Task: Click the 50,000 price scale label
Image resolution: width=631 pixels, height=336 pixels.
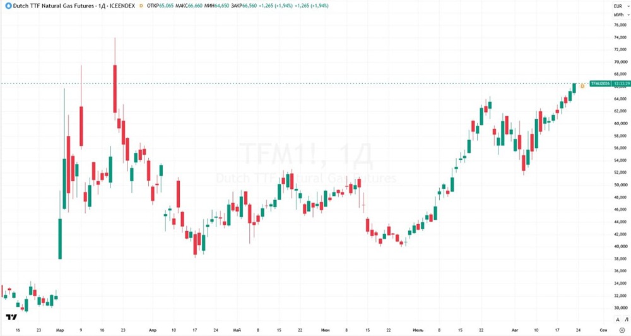Action: [620, 185]
